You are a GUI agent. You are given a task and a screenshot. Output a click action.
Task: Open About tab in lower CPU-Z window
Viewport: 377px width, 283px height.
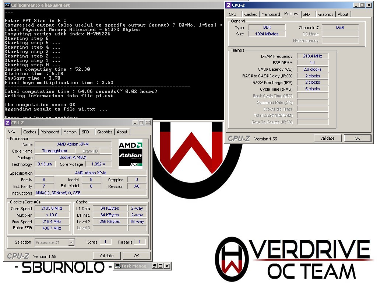pyautogui.click(x=122, y=132)
